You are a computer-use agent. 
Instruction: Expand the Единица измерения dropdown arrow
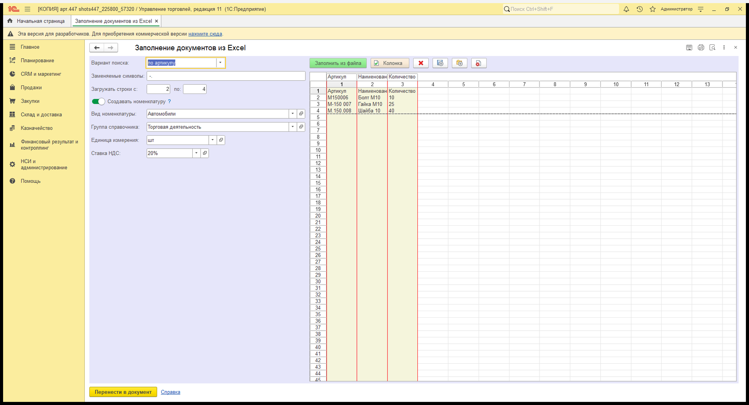click(213, 140)
